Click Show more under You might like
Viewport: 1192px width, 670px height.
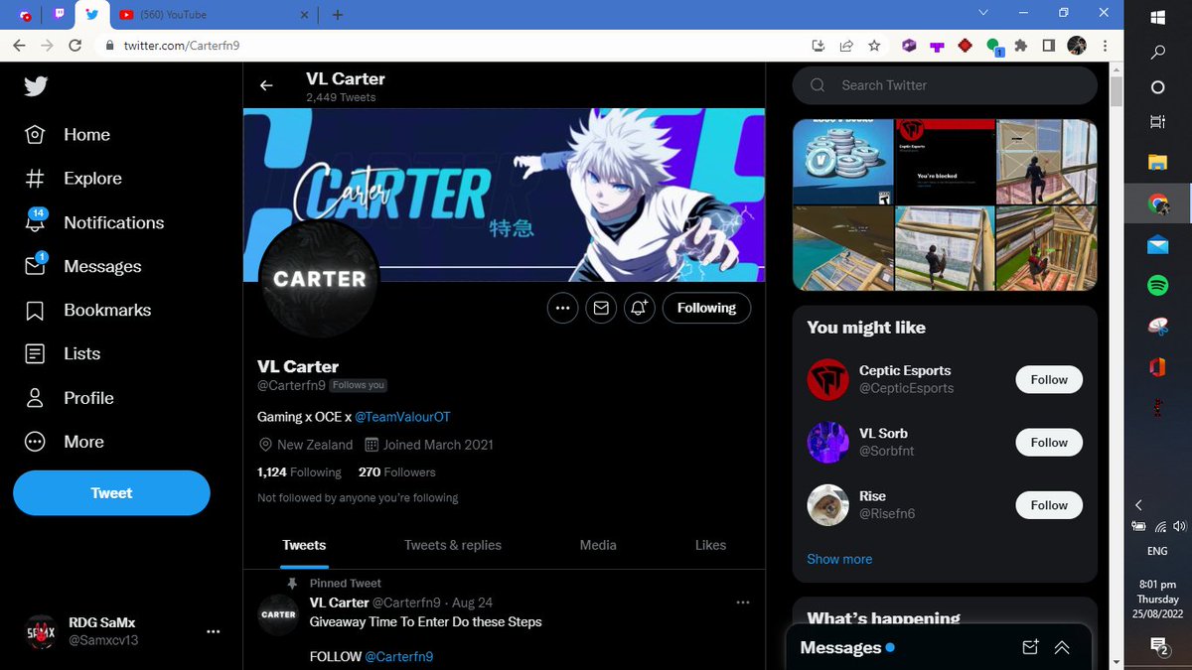(x=839, y=559)
